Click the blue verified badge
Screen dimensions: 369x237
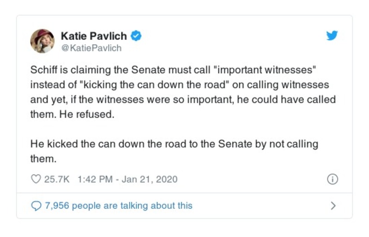click(x=135, y=36)
